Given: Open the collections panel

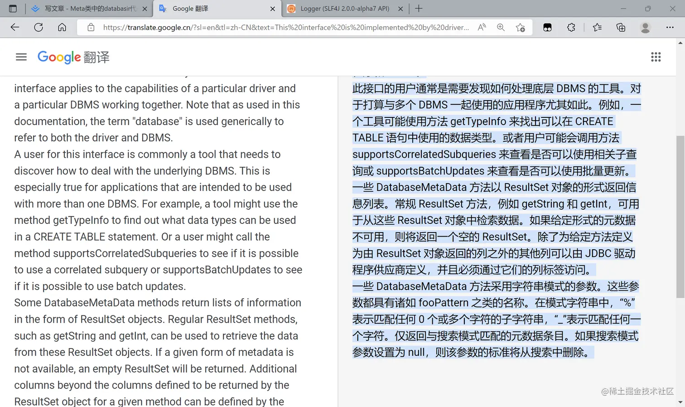Looking at the screenshot, I should click(x=621, y=27).
